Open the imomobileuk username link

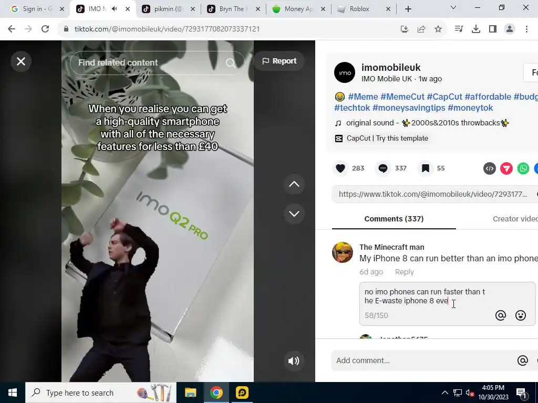391,68
